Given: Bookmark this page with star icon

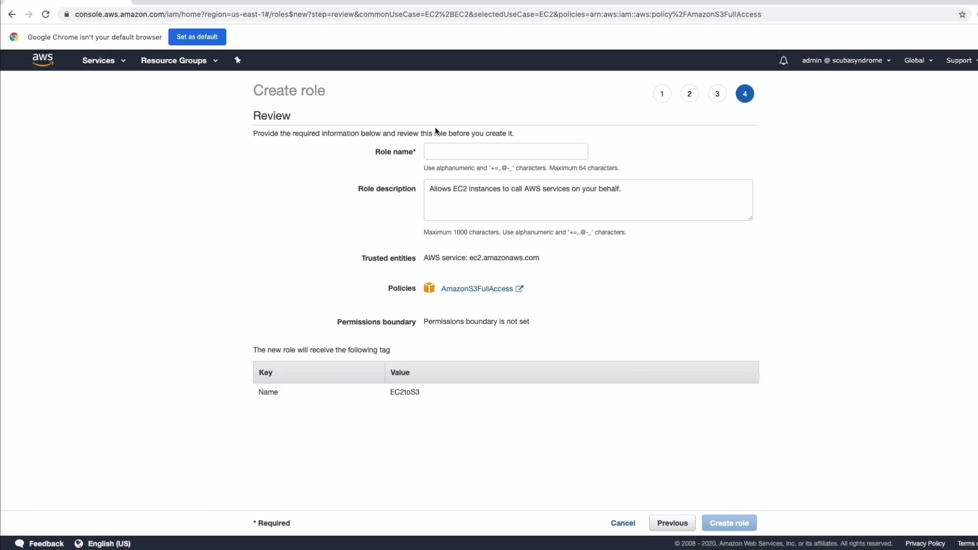Looking at the screenshot, I should (x=962, y=14).
